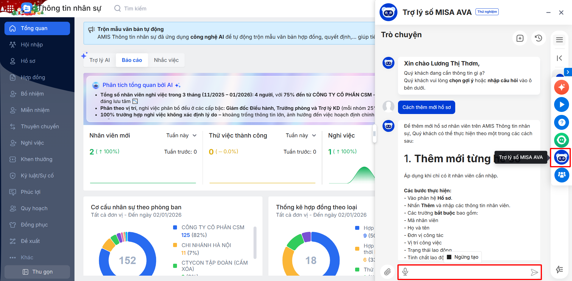Click the search magnifier icon
Image resolution: width=572 pixels, height=281 pixels.
pyautogui.click(x=118, y=8)
